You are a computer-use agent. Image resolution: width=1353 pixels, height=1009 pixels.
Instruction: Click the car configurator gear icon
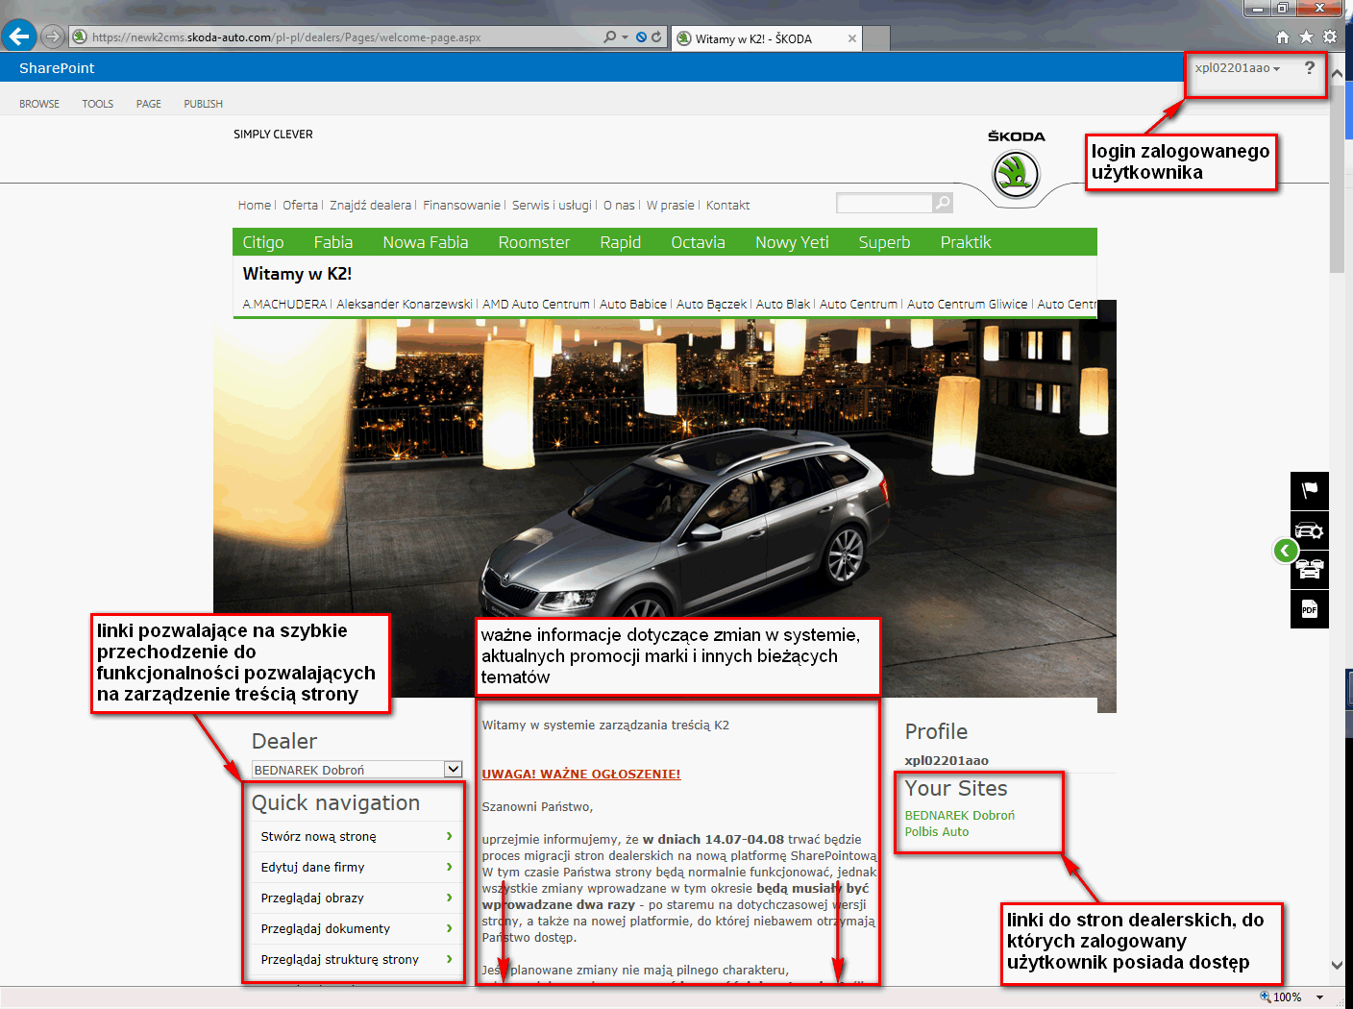[x=1310, y=530]
